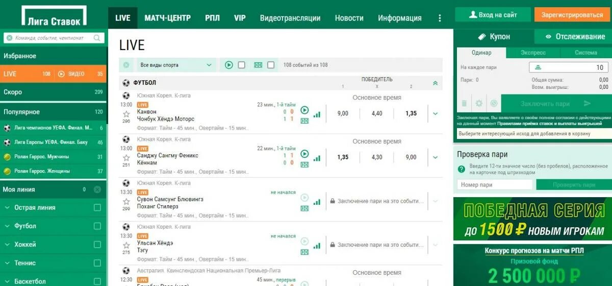
Task: Bet on odds 9,00 for Канвон win
Action: 343,113
